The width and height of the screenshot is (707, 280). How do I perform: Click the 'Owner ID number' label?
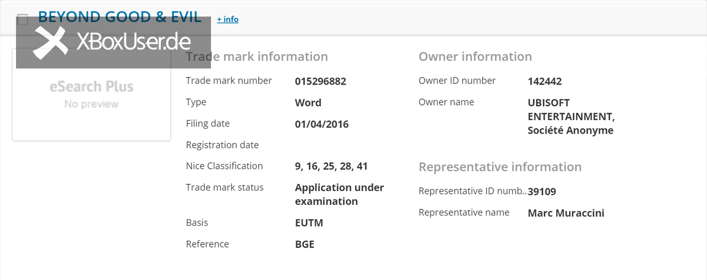pos(457,81)
